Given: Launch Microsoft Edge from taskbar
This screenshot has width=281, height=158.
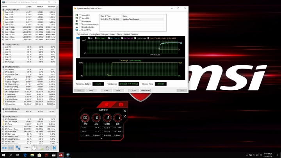Looking at the screenshot, I should click(x=25, y=155).
